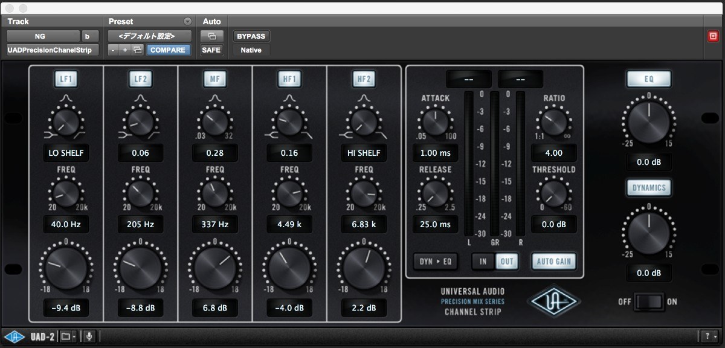Viewport: 725px width, 348px height.
Task: Select the IN meter mode
Action: tap(483, 262)
